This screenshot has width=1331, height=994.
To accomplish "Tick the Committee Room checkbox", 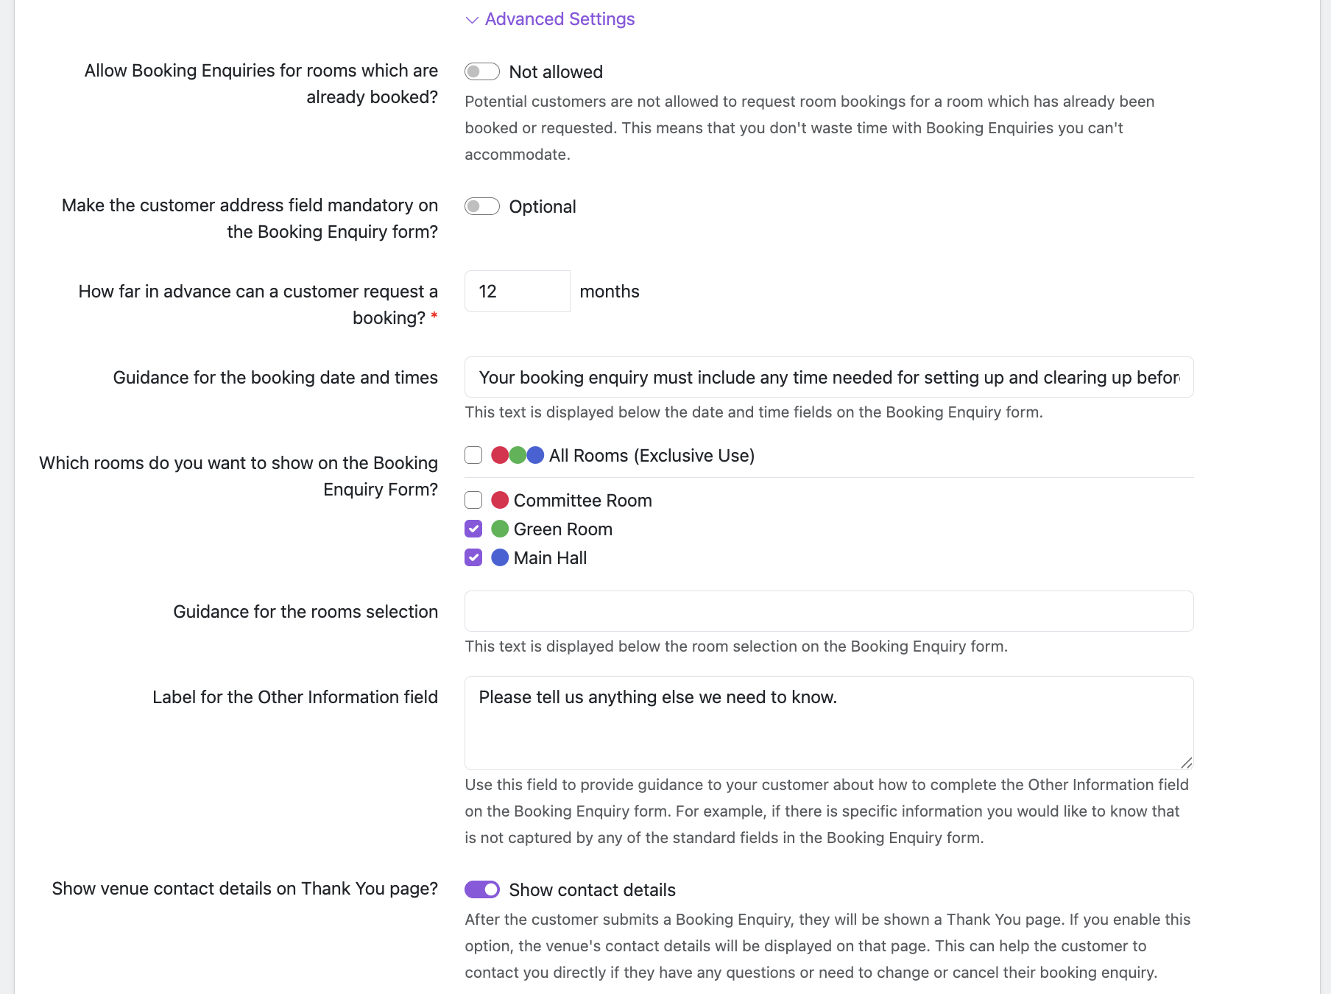I will pos(473,501).
